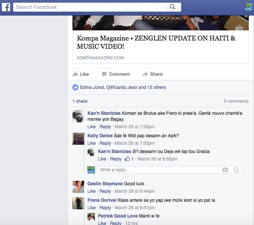Reply to the Koman se Brutus comment
254x225 pixels.
pos(105,127)
